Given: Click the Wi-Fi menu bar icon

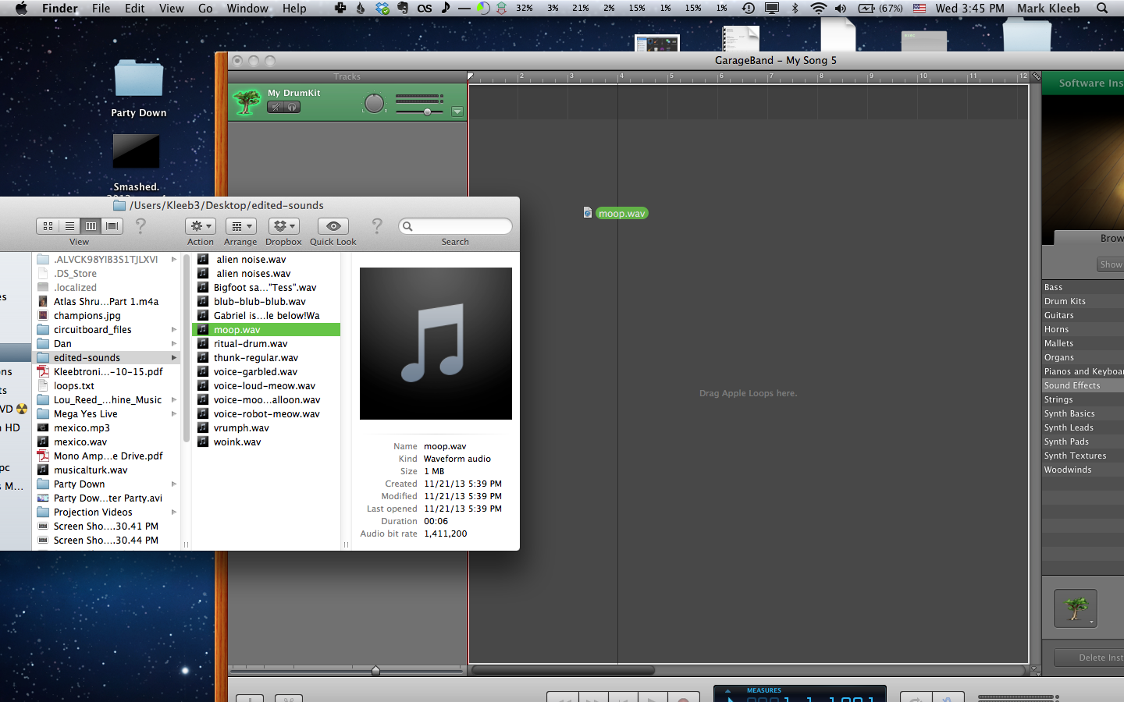Looking at the screenshot, I should pos(818,8).
